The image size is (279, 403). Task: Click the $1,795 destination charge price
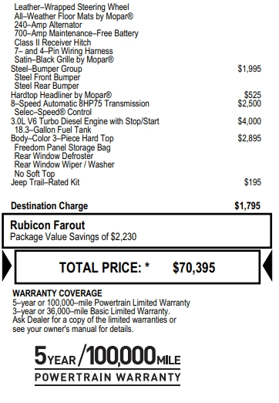click(x=247, y=206)
